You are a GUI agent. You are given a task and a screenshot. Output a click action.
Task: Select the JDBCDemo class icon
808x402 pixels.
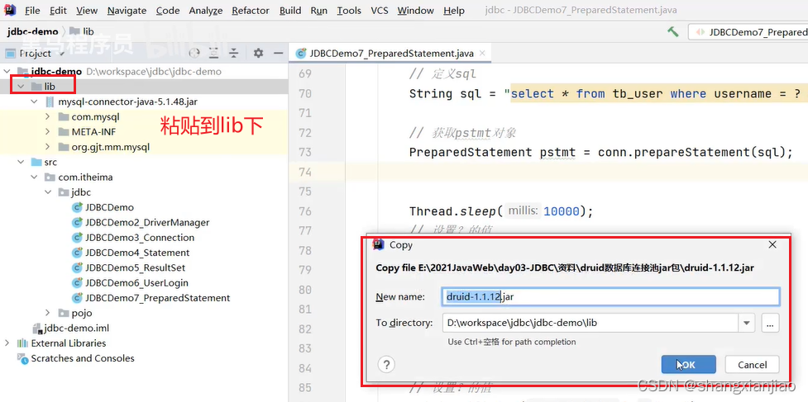pos(77,207)
